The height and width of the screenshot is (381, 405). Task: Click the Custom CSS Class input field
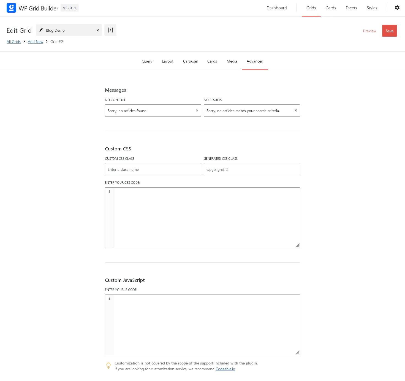click(153, 169)
